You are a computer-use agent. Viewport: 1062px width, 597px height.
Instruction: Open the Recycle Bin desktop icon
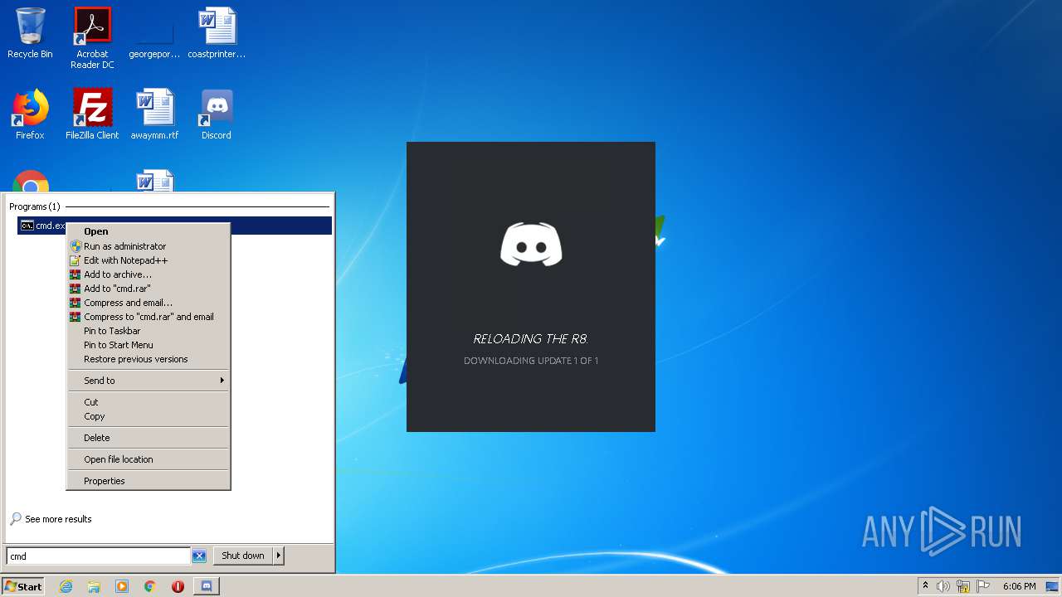(30, 33)
